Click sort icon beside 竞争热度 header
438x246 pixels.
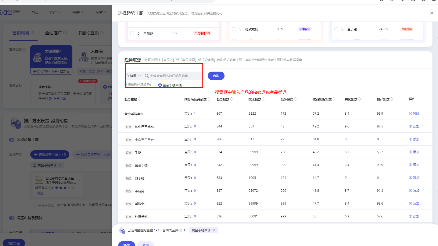click(295, 99)
